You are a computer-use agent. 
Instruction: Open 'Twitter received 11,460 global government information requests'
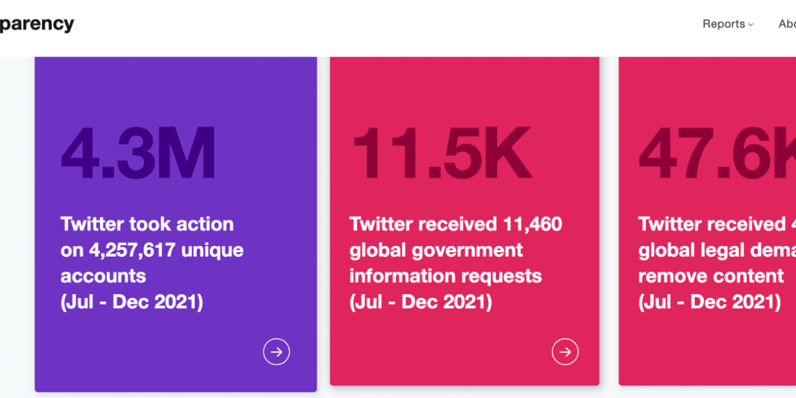pos(455,250)
